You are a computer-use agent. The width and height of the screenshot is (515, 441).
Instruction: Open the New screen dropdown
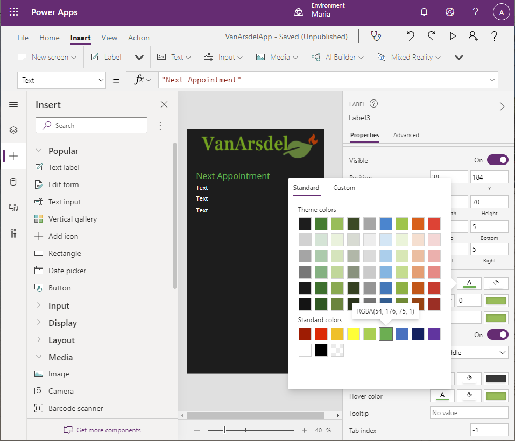point(47,57)
